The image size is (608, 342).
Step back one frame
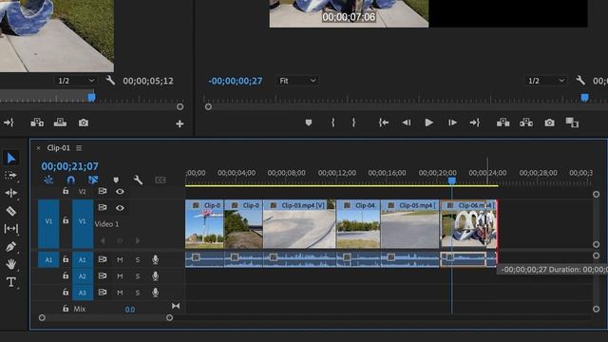(406, 123)
